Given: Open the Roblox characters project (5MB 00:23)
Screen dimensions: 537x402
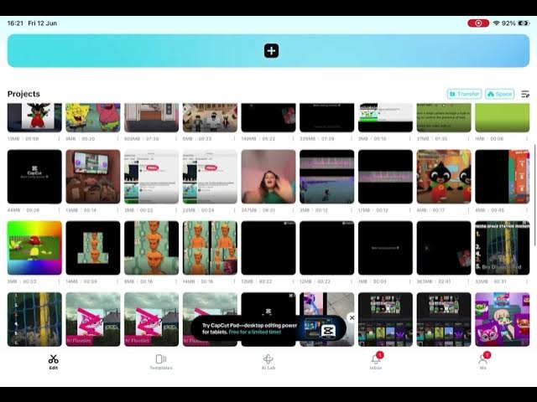Looking at the screenshot, I should pos(210,117).
